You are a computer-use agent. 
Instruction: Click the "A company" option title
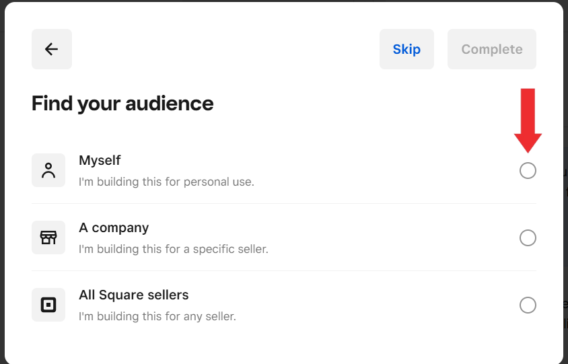coord(114,228)
